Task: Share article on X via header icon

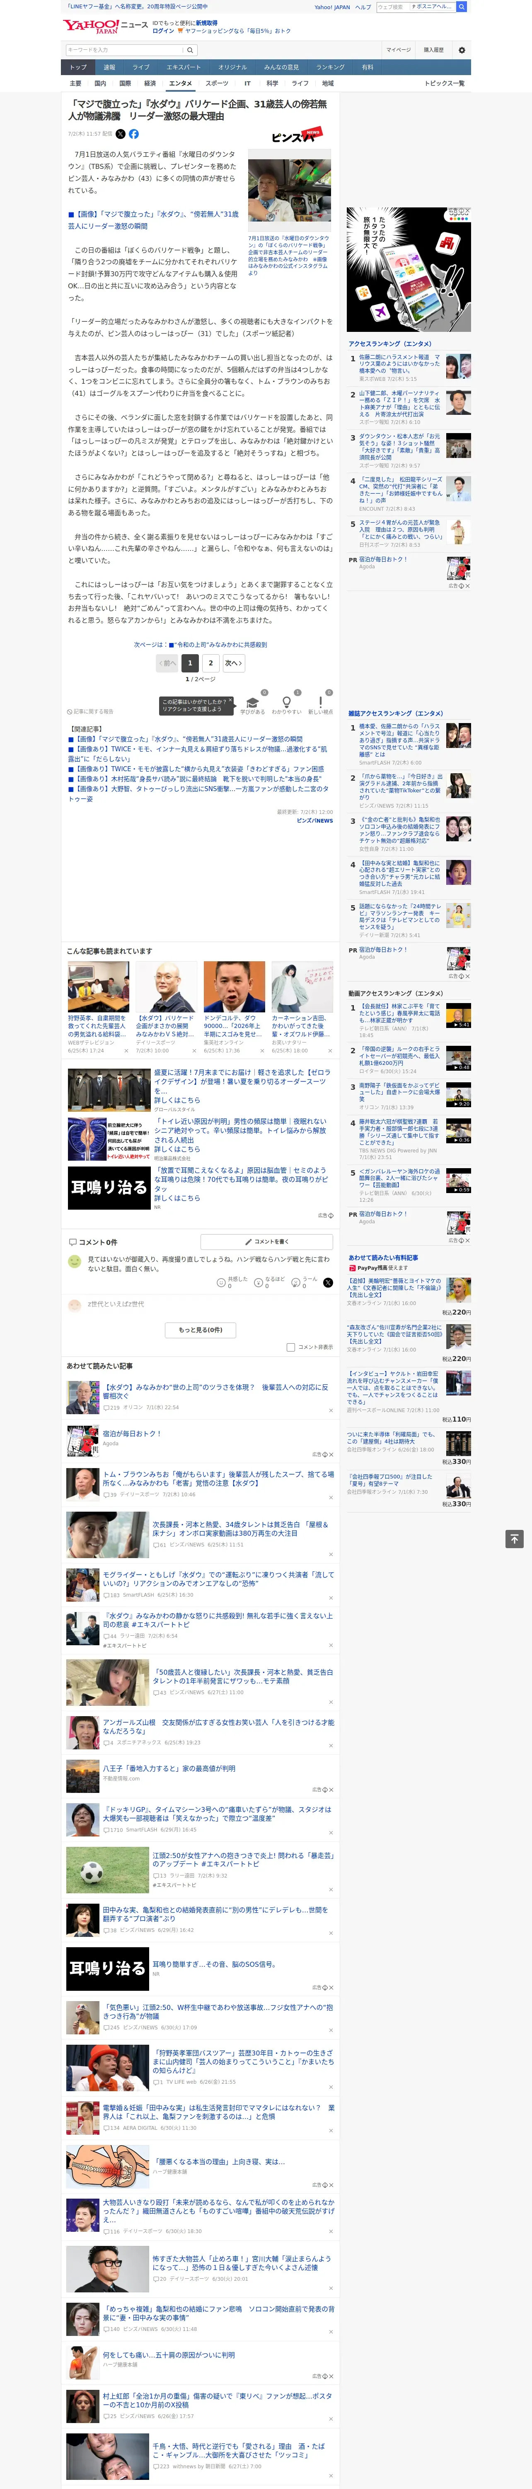Action: (x=121, y=134)
